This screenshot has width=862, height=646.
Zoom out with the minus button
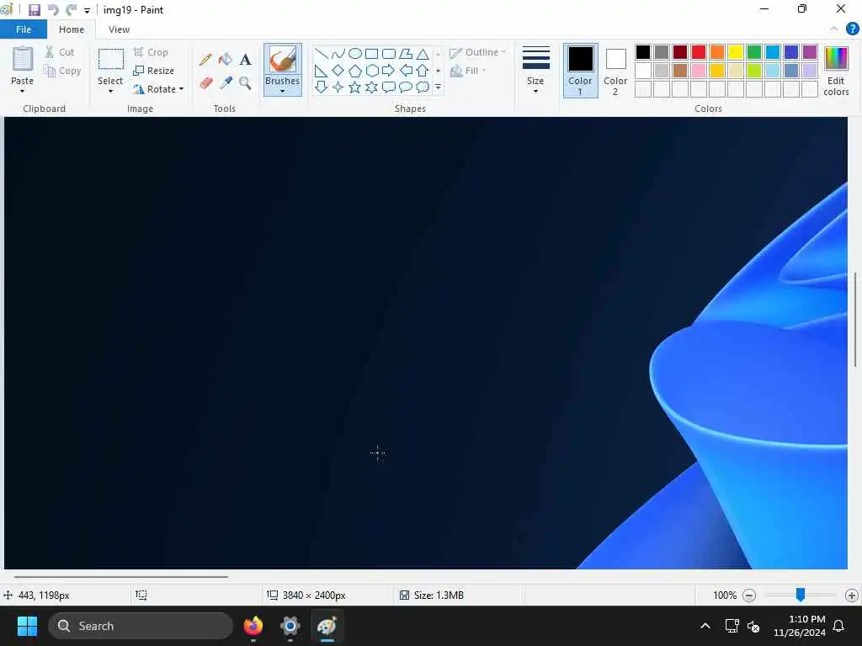(x=748, y=596)
